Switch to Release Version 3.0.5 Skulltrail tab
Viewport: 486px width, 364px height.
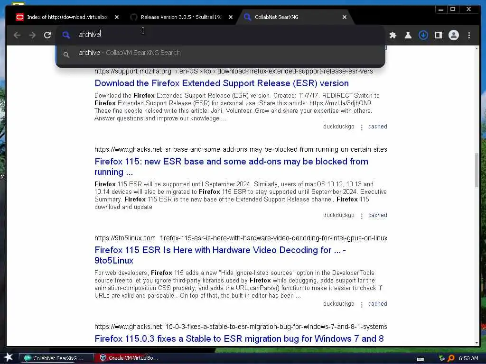tap(181, 17)
